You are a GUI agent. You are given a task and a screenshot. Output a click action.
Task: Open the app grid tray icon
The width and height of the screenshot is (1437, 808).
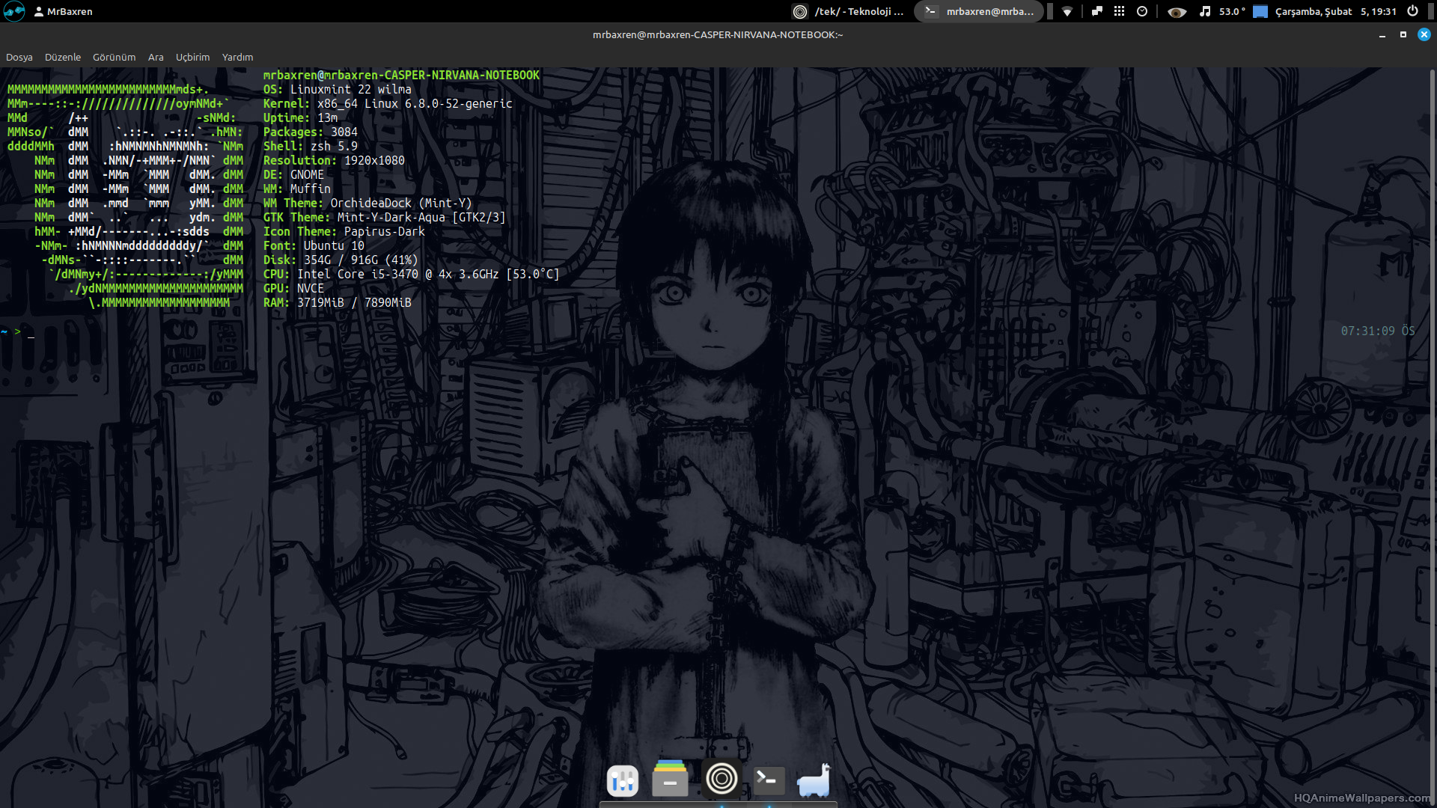click(x=1119, y=11)
